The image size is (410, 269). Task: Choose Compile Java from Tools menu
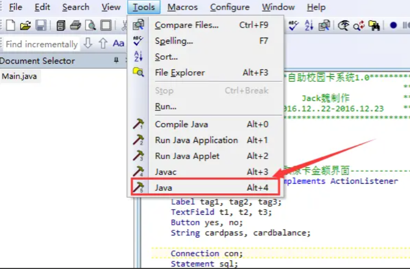205,124
